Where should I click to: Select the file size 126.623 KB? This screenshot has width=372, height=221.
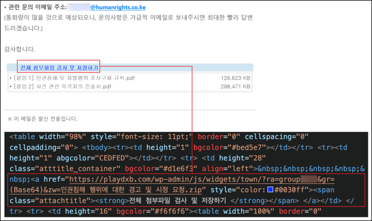click(235, 78)
